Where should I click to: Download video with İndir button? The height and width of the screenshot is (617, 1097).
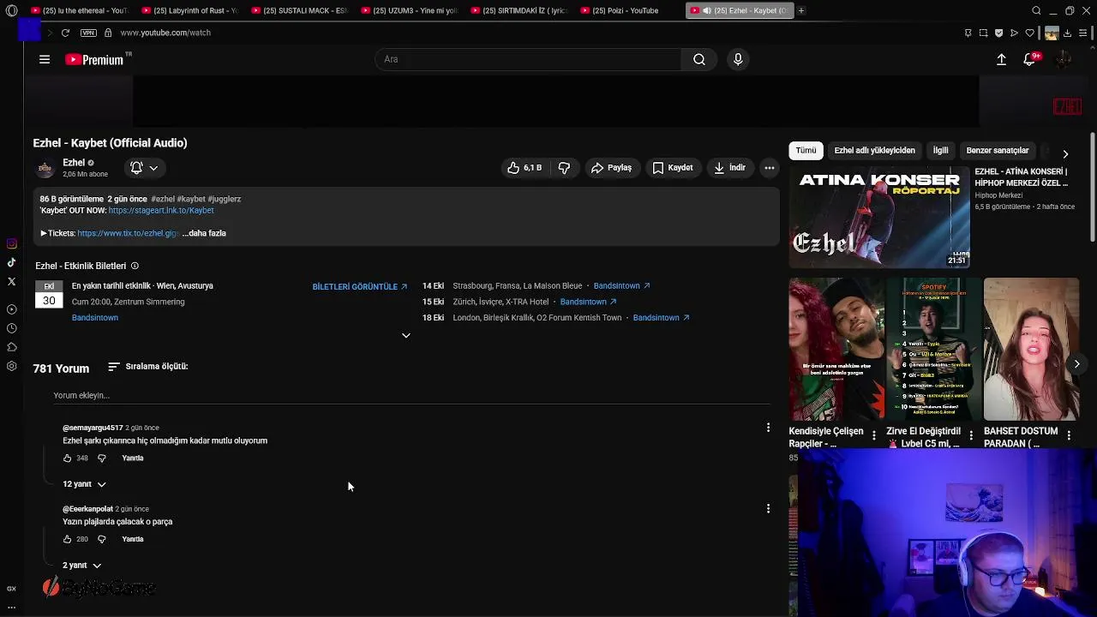point(729,168)
